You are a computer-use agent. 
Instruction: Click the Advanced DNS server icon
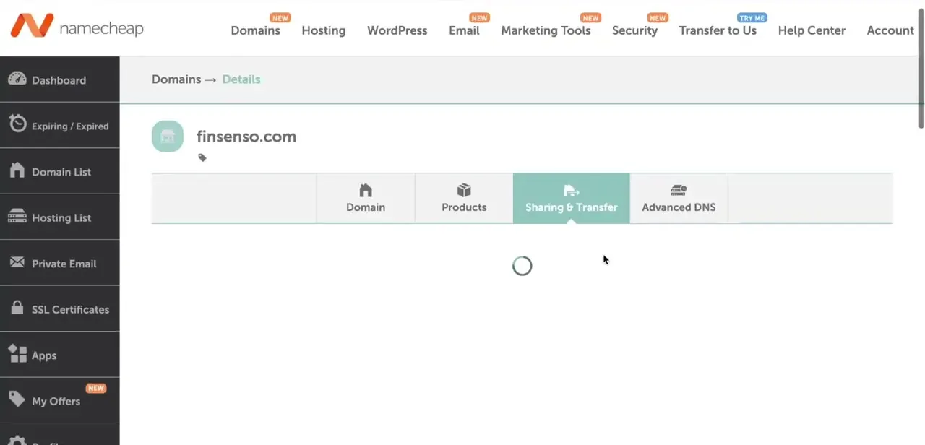click(679, 191)
